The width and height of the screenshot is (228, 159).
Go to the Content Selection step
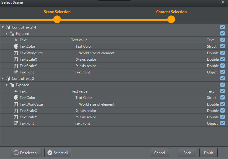pos(171,19)
